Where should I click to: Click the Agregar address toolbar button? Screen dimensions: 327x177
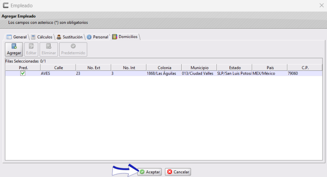[14, 50]
